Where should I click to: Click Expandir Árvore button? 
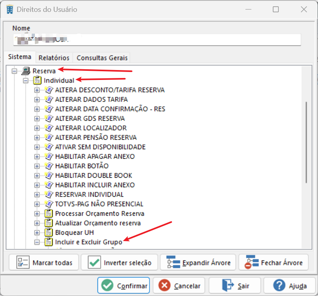(198, 262)
